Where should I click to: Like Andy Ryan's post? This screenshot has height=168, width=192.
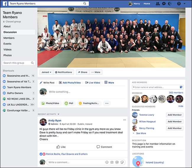[x=61, y=147]
